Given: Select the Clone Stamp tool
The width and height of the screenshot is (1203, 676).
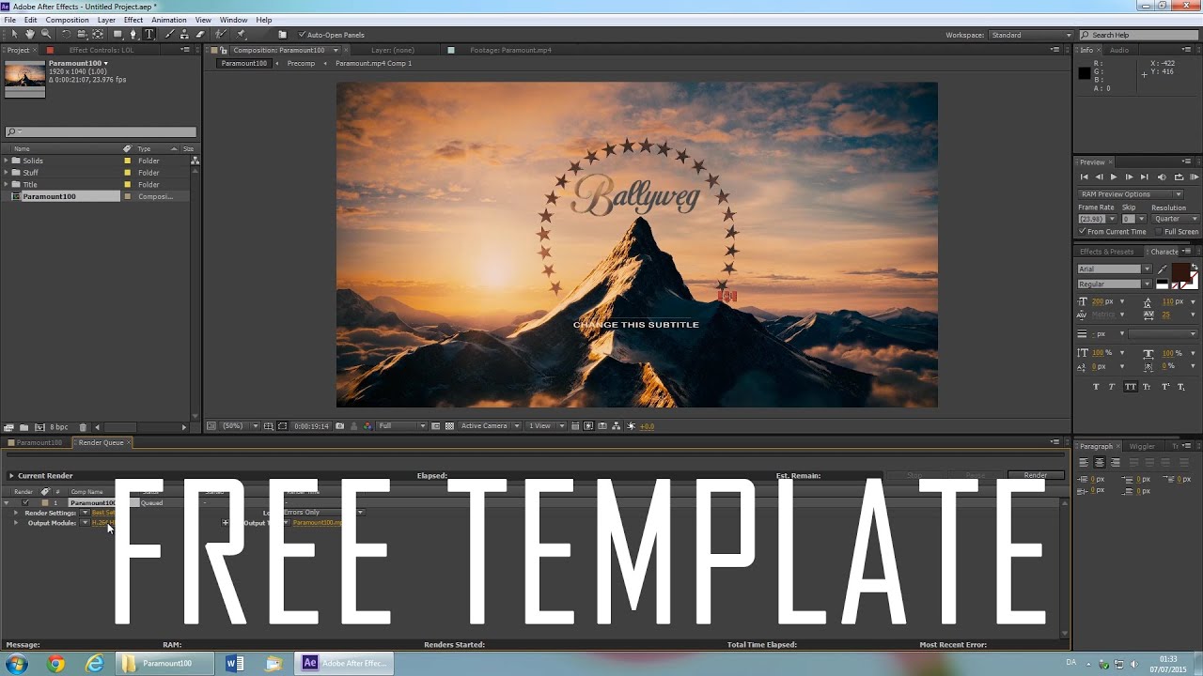Looking at the screenshot, I should 184,34.
